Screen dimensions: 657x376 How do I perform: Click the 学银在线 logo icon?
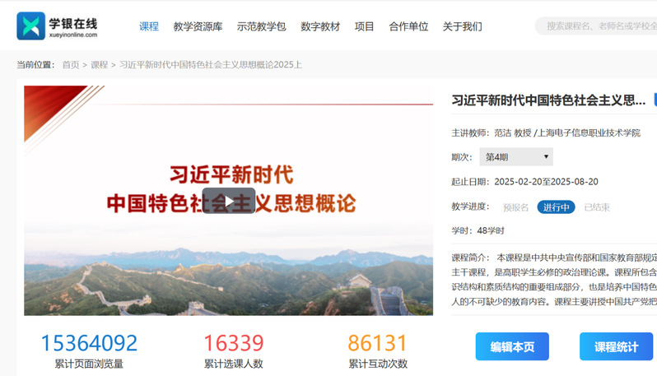(x=30, y=26)
